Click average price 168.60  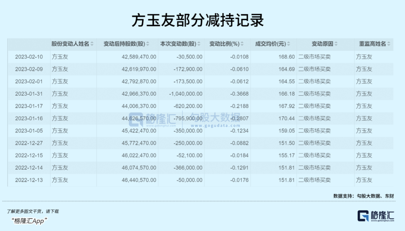pos(286,57)
